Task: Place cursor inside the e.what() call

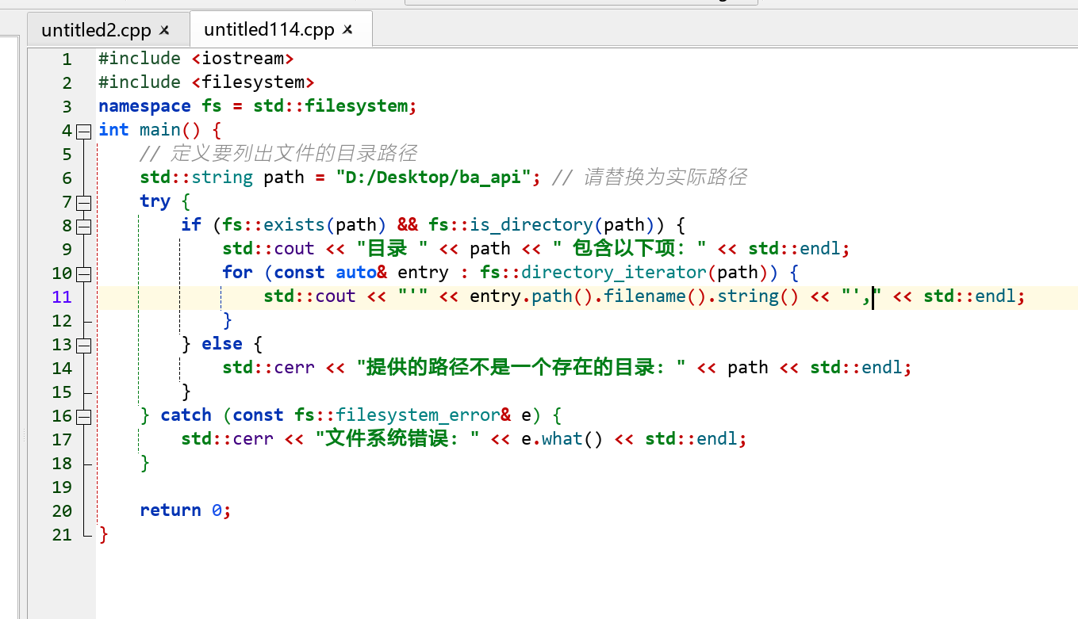Action: (563, 438)
